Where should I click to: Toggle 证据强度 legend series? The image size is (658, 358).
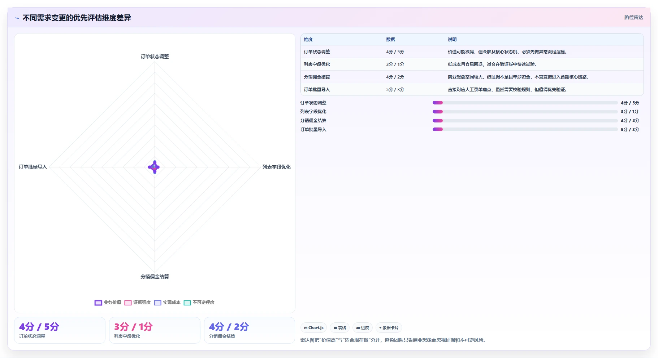click(138, 303)
